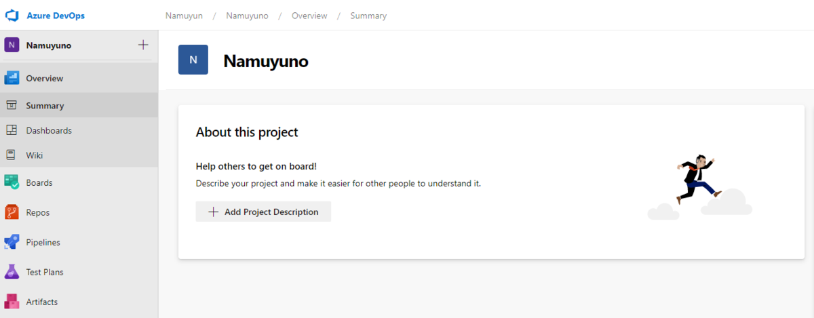Click the Overview hub icon

click(12, 78)
